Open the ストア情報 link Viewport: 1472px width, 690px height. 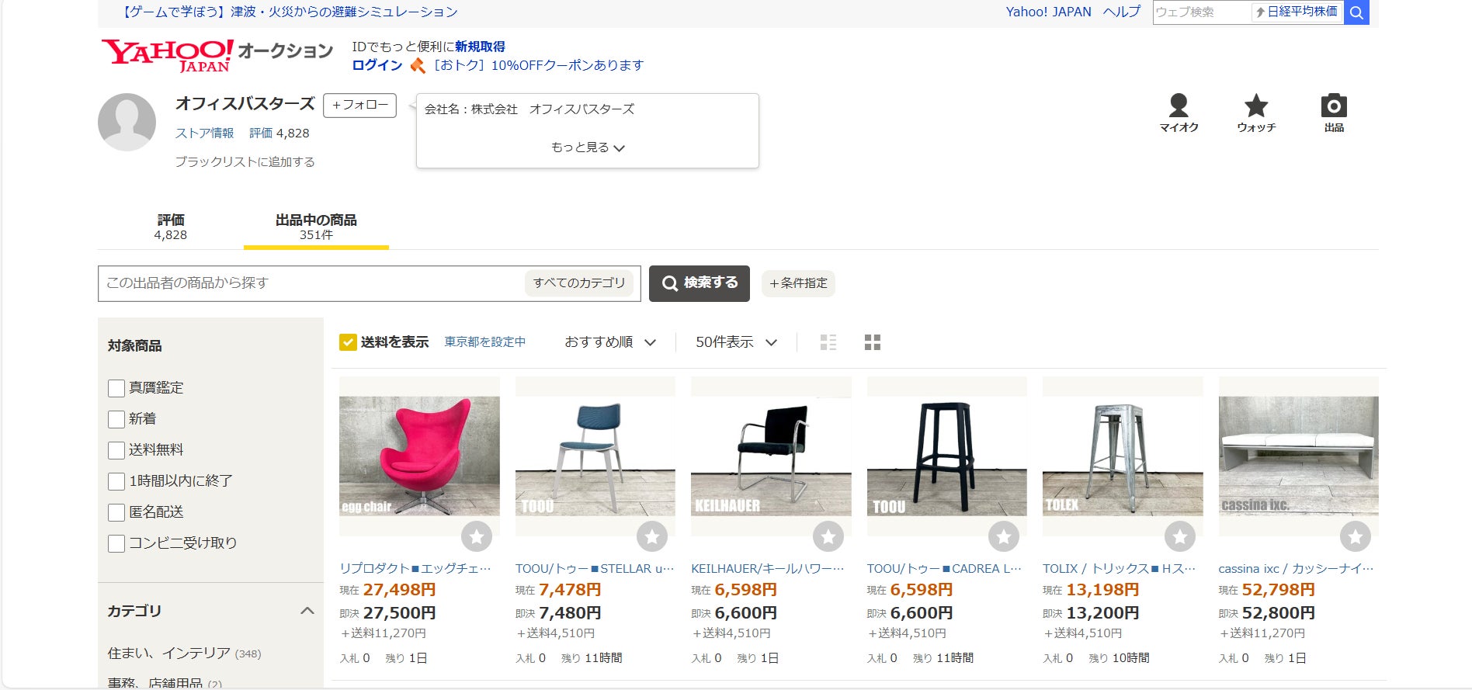pos(204,133)
